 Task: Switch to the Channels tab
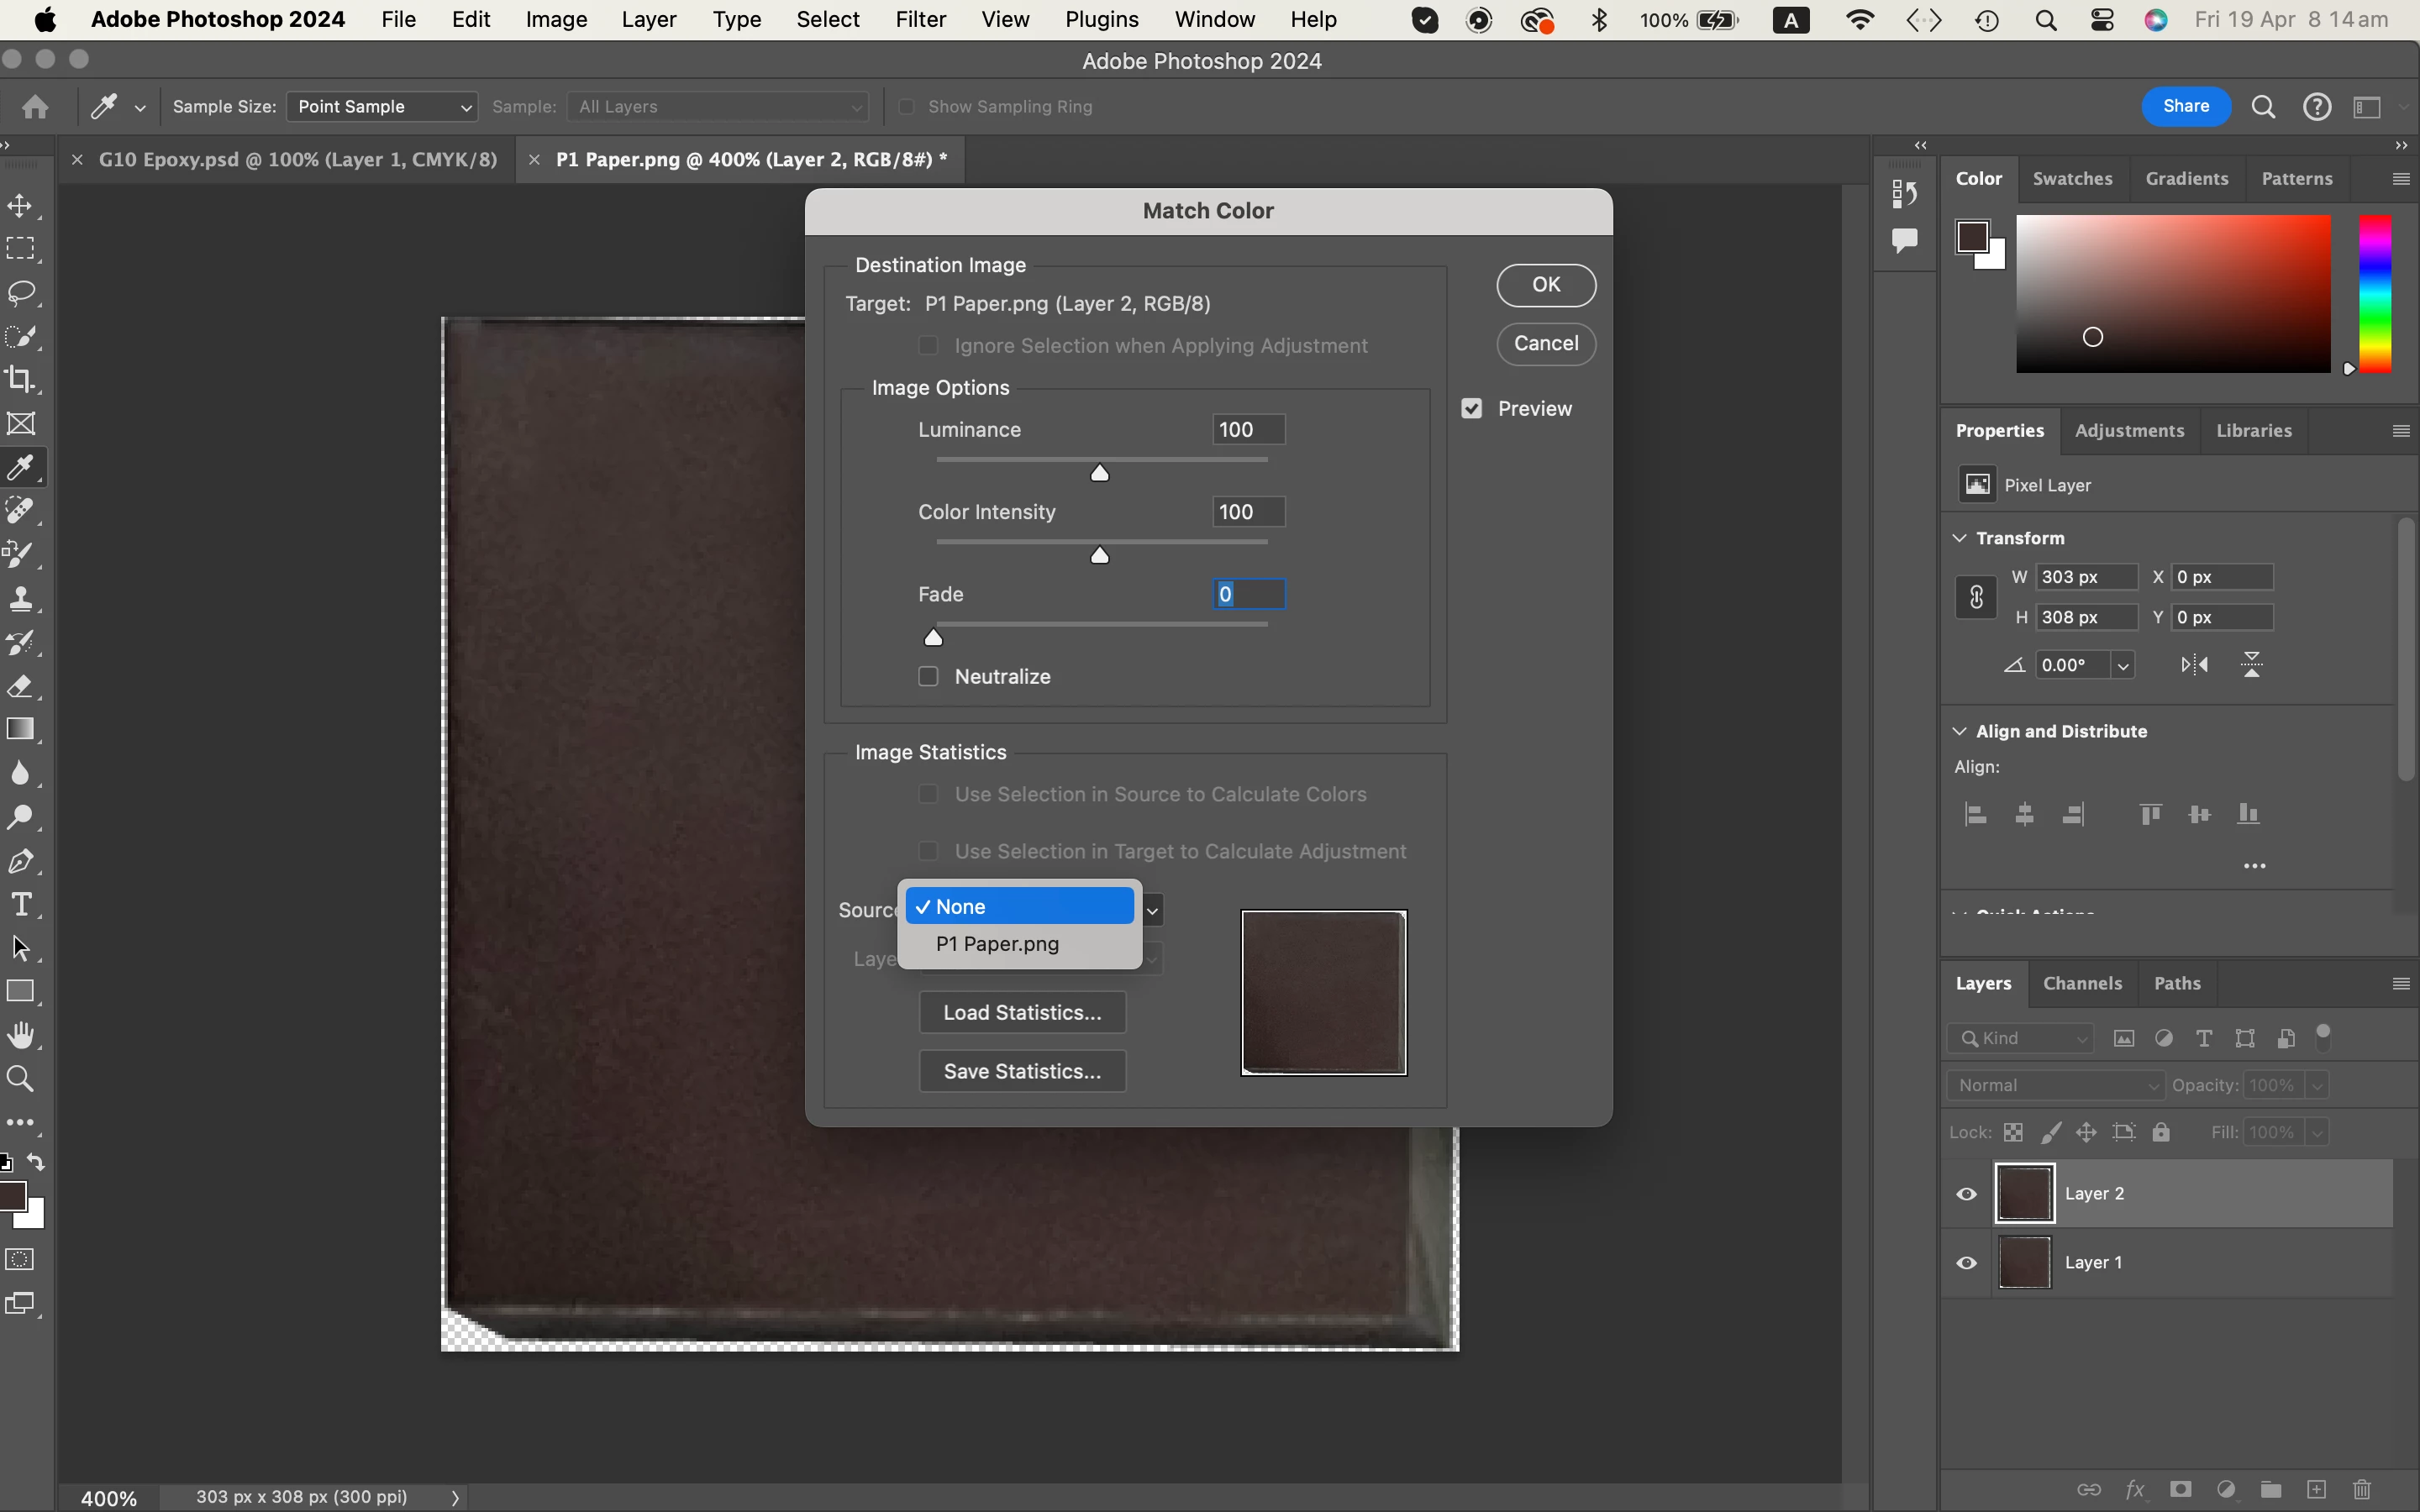tap(2082, 983)
